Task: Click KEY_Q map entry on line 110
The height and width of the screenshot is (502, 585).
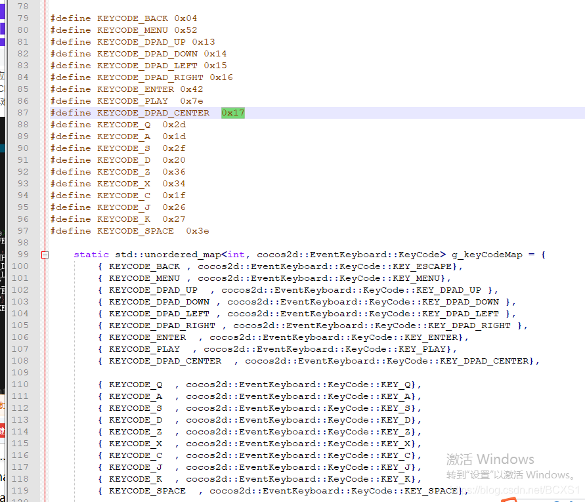Action: click(x=259, y=385)
